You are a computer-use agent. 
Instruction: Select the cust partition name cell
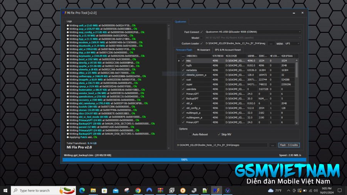(198, 80)
